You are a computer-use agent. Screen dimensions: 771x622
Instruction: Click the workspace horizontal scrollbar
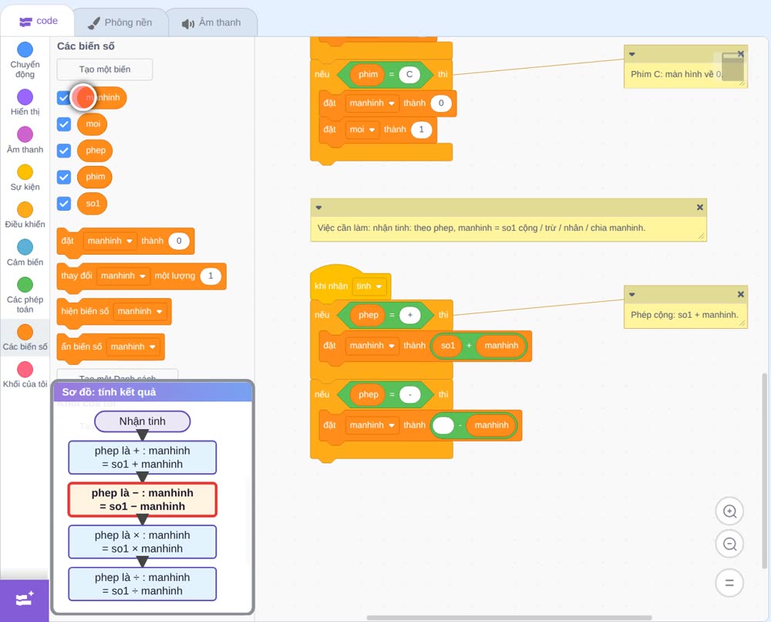tap(510, 617)
